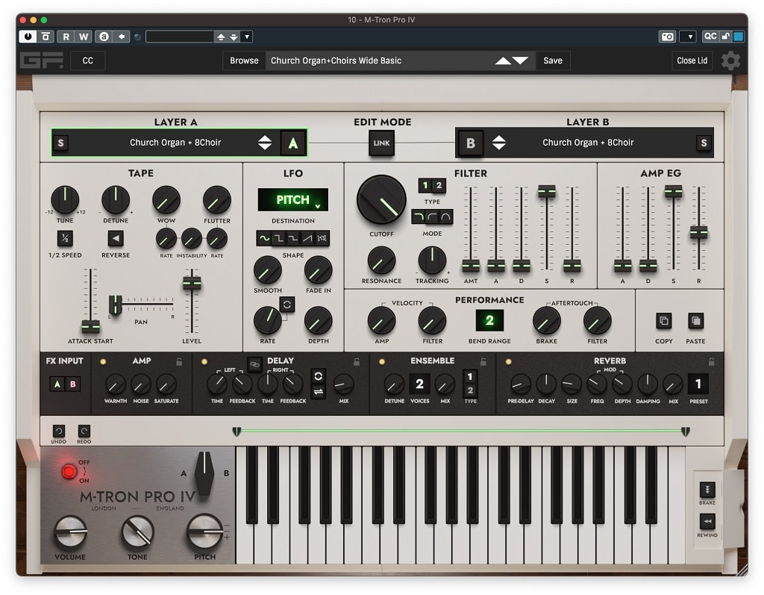Screen dimensions: 764x595
Task: Toggle the lock on the Delay effect
Action: click(357, 362)
